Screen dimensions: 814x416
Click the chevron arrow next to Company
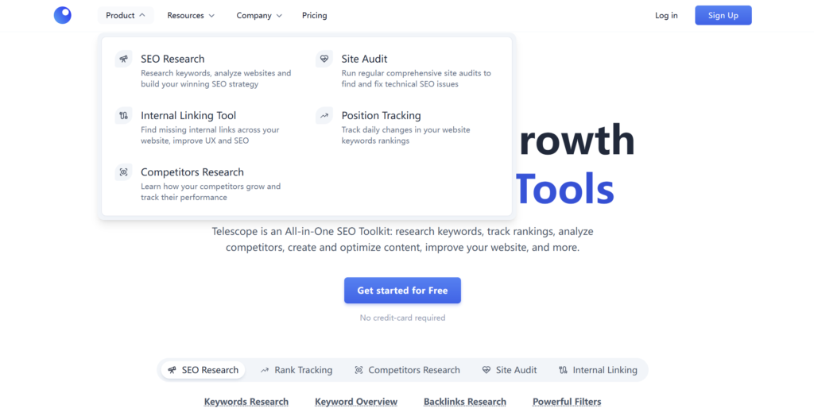279,16
